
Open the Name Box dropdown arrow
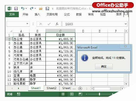click(x=27, y=24)
